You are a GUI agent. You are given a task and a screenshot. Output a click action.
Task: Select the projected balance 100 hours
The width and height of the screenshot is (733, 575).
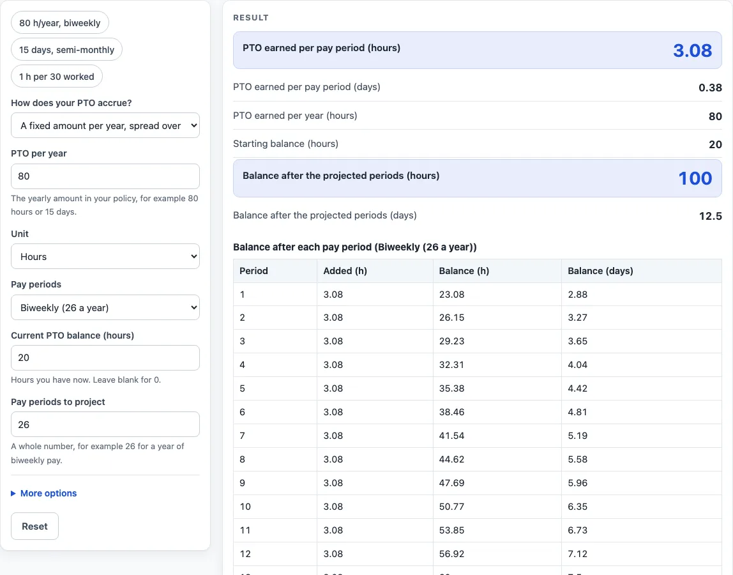tap(695, 178)
